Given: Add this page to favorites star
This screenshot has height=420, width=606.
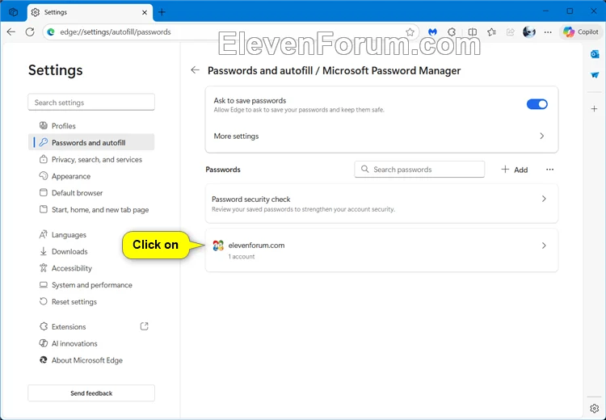Looking at the screenshot, I should click(x=410, y=32).
